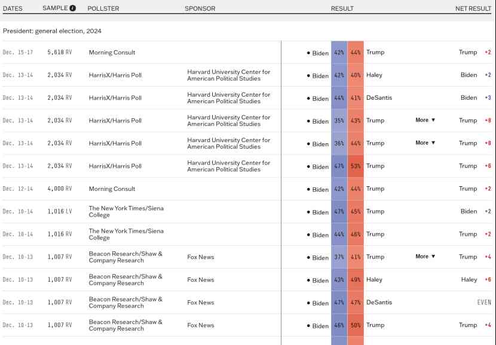Select the 'Dec. 12-14' date
The image size is (496, 345).
[x=18, y=189]
